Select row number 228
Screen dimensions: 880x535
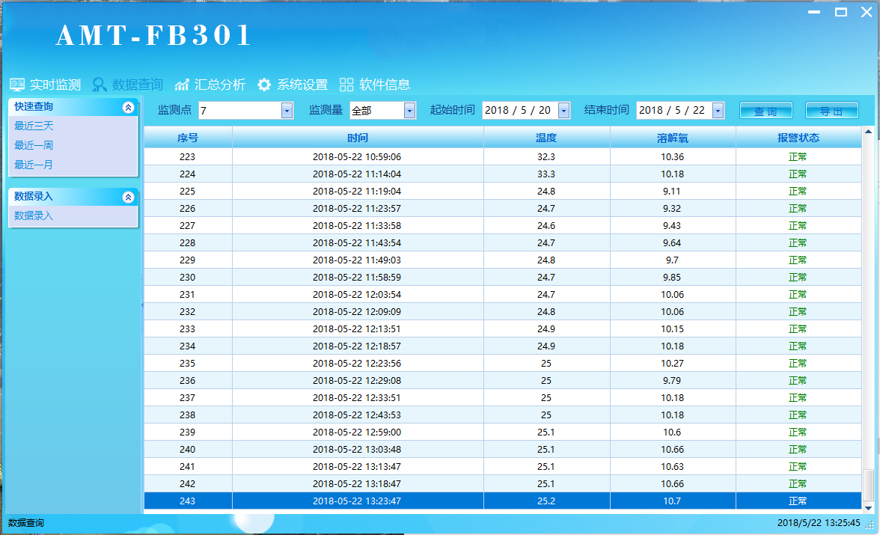pyautogui.click(x=187, y=243)
